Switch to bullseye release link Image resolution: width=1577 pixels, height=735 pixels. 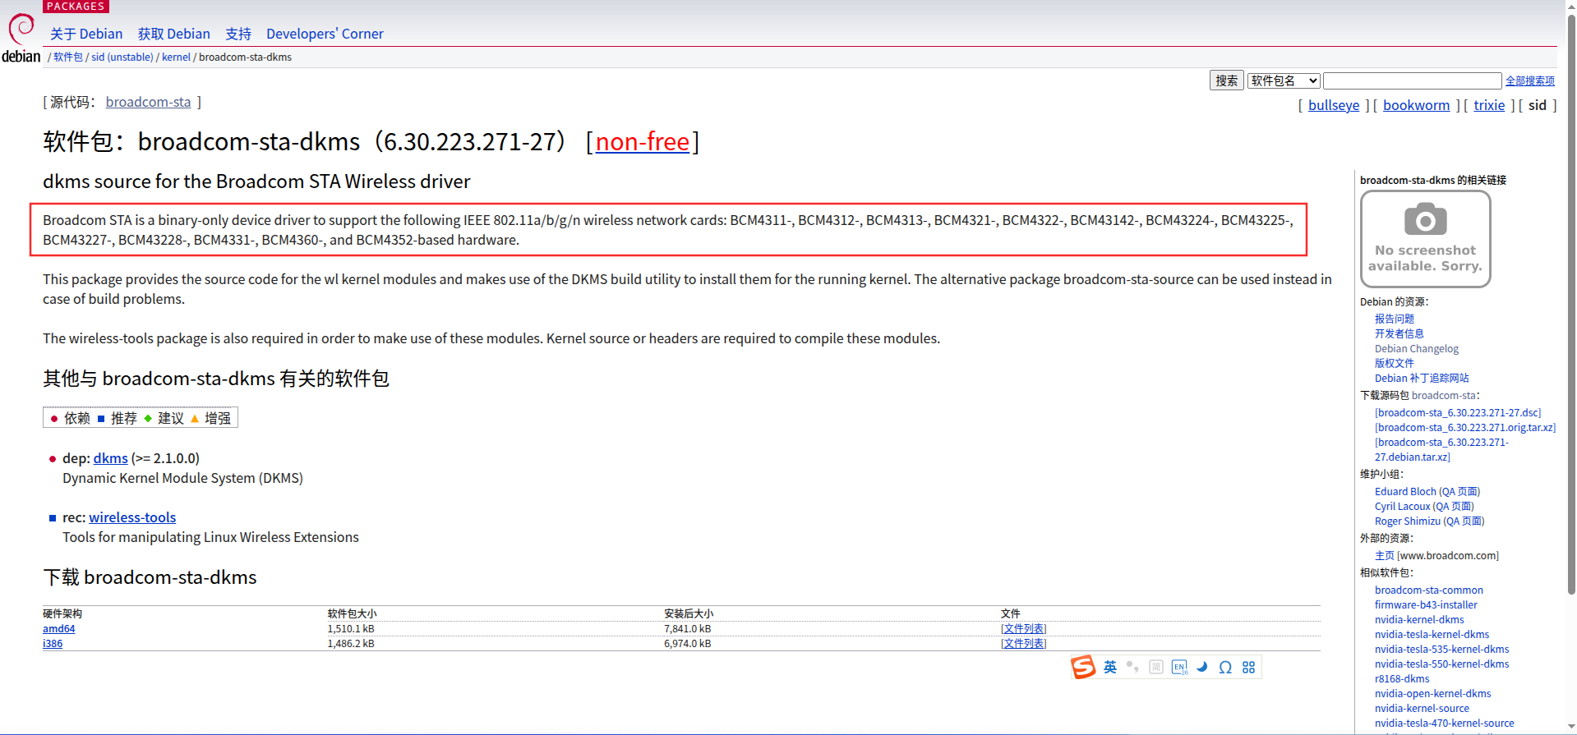click(1334, 105)
